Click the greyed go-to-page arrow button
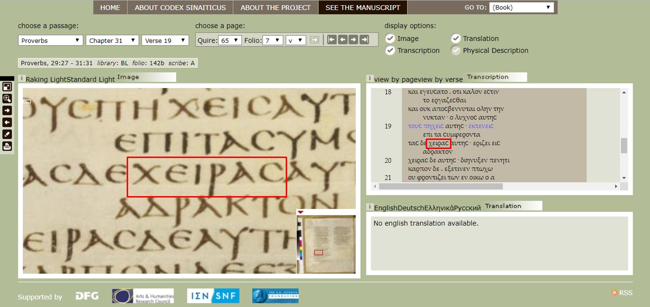The image size is (650, 307). pyautogui.click(x=314, y=40)
